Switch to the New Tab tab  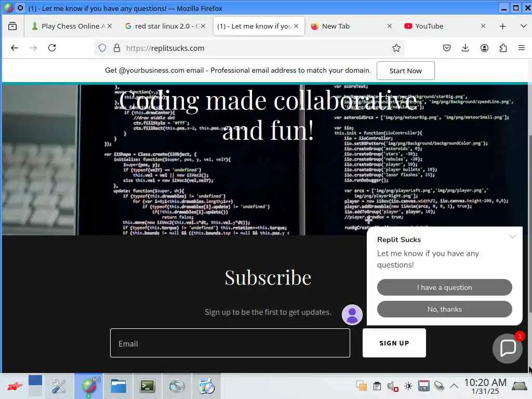pos(351,26)
